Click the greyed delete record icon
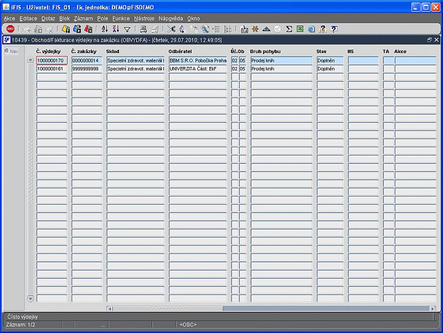 pos(49,29)
